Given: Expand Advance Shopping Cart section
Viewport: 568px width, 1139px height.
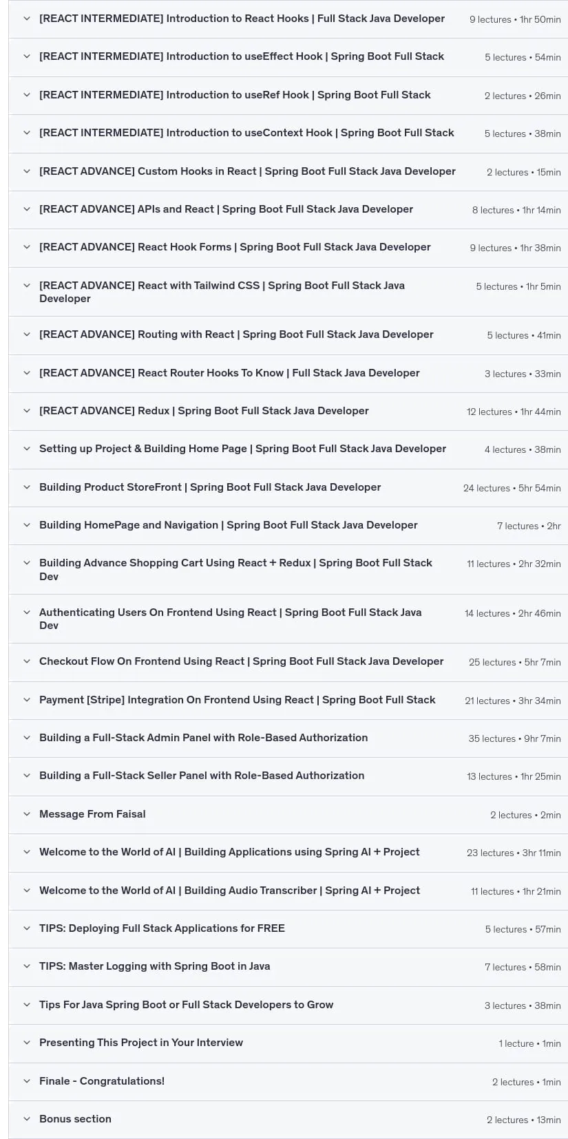Looking at the screenshot, I should coord(288,569).
